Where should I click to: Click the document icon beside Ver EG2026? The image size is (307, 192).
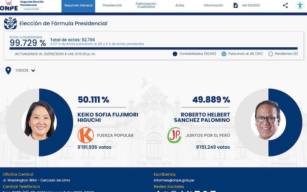[x=236, y=5]
